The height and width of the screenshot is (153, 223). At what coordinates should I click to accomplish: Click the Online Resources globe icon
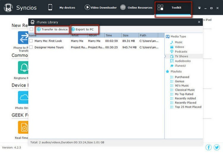pos(123,7)
